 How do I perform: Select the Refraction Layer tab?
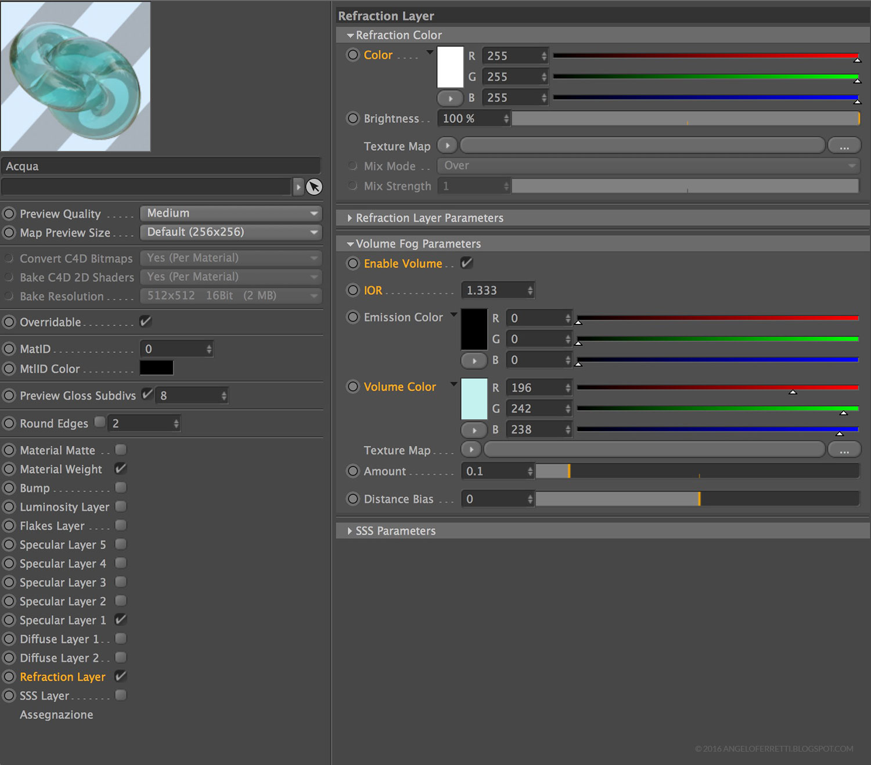tap(63, 677)
